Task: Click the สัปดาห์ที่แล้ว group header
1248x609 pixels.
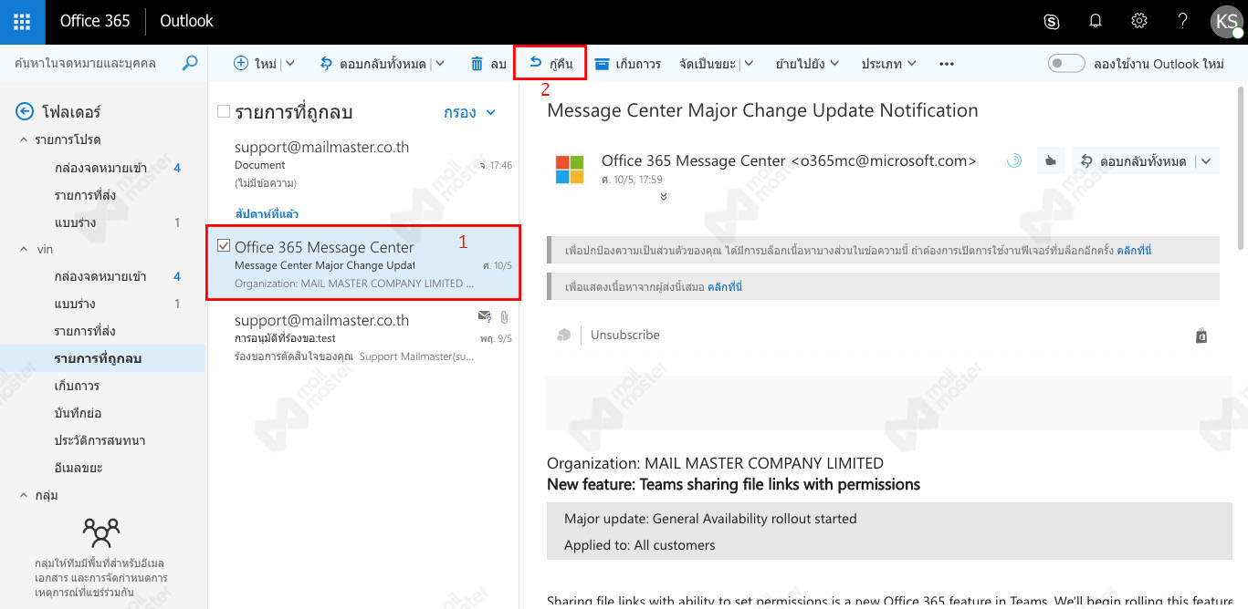Action: (267, 213)
